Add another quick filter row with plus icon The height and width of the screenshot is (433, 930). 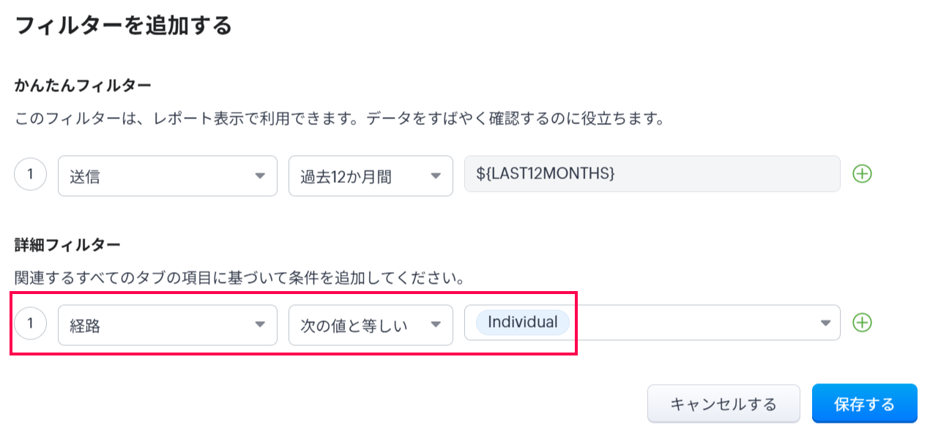[863, 174]
